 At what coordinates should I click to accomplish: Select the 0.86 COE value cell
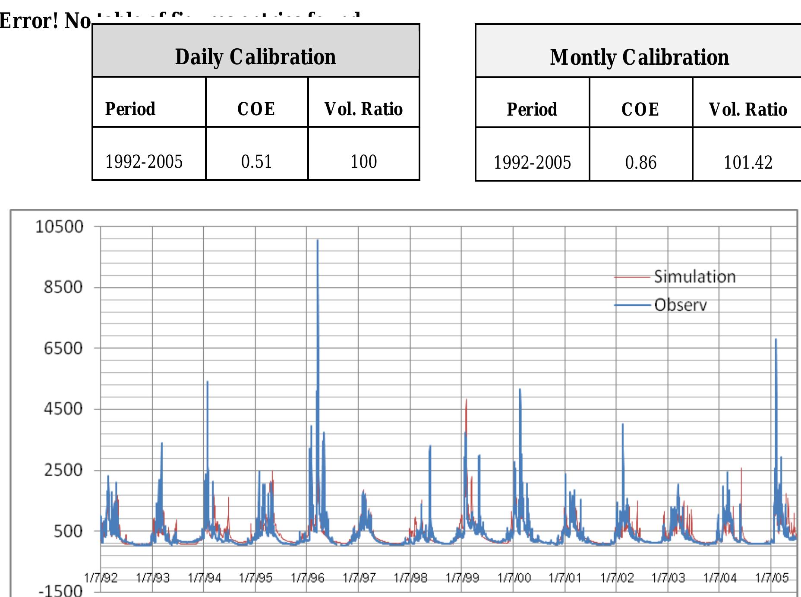point(640,163)
